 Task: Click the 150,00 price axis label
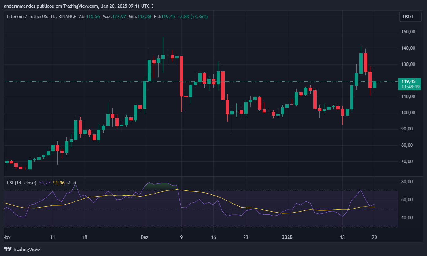click(x=408, y=32)
